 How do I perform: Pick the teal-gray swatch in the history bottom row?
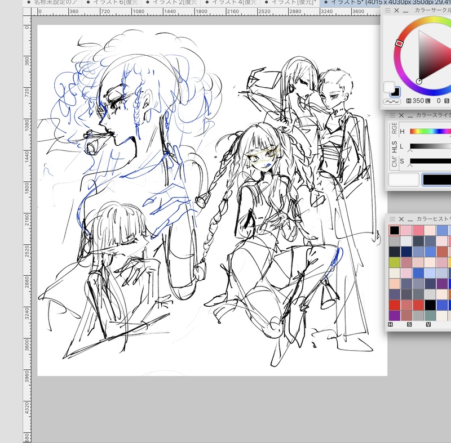click(x=430, y=316)
